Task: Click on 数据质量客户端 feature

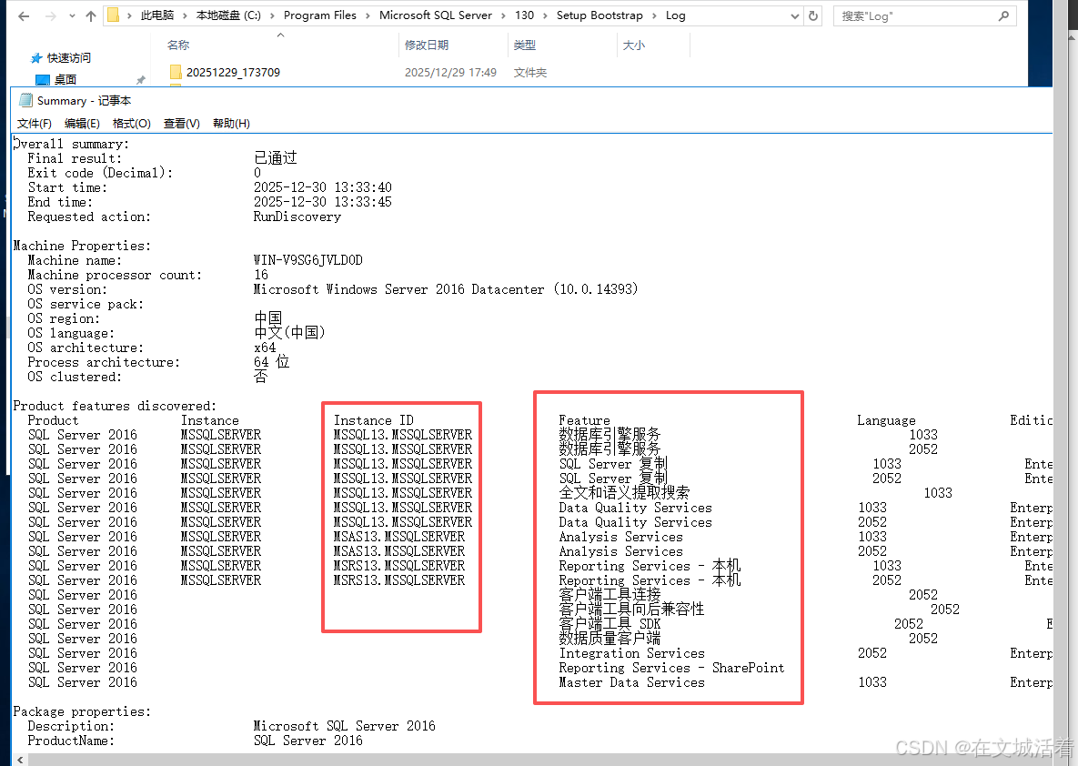Action: tap(610, 638)
